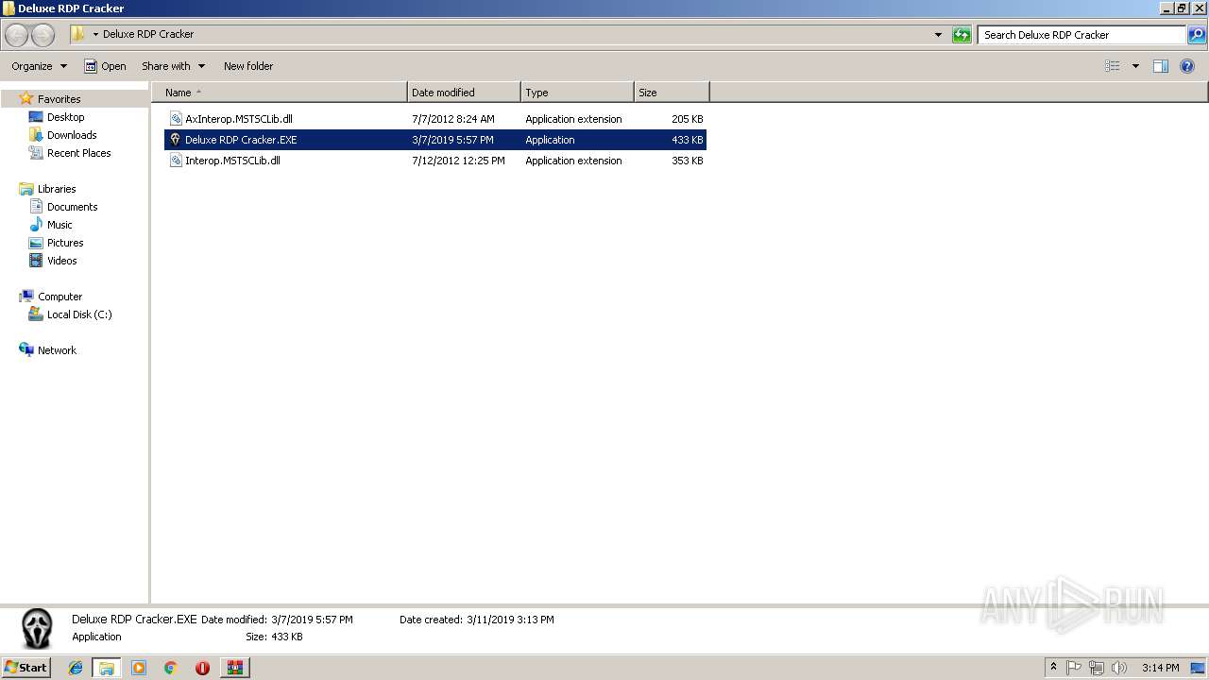This screenshot has height=680, width=1209.
Task: Click the folder icon in address bar
Action: coord(78,34)
